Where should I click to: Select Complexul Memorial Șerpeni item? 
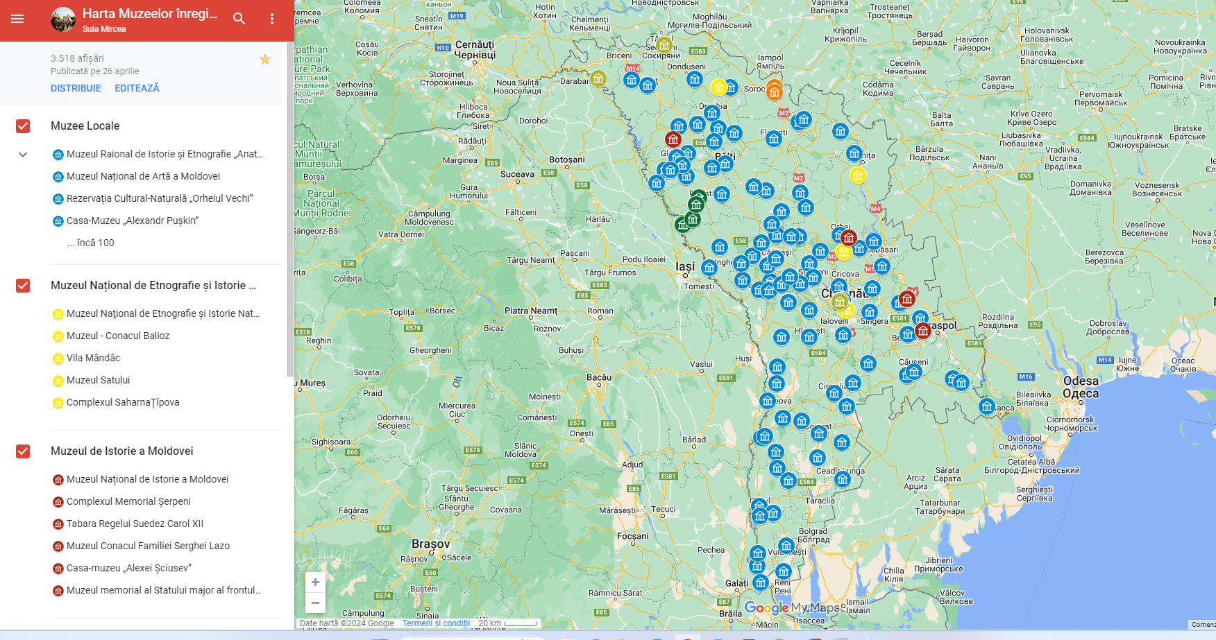tap(128, 501)
